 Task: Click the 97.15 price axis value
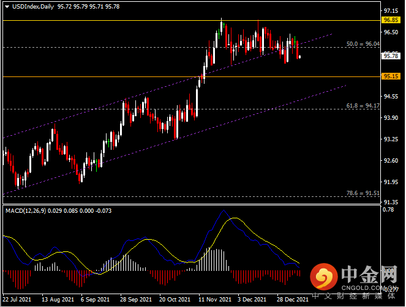click(391, 11)
